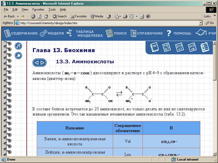Expand the Links toolbar chevron

pos(215,15)
